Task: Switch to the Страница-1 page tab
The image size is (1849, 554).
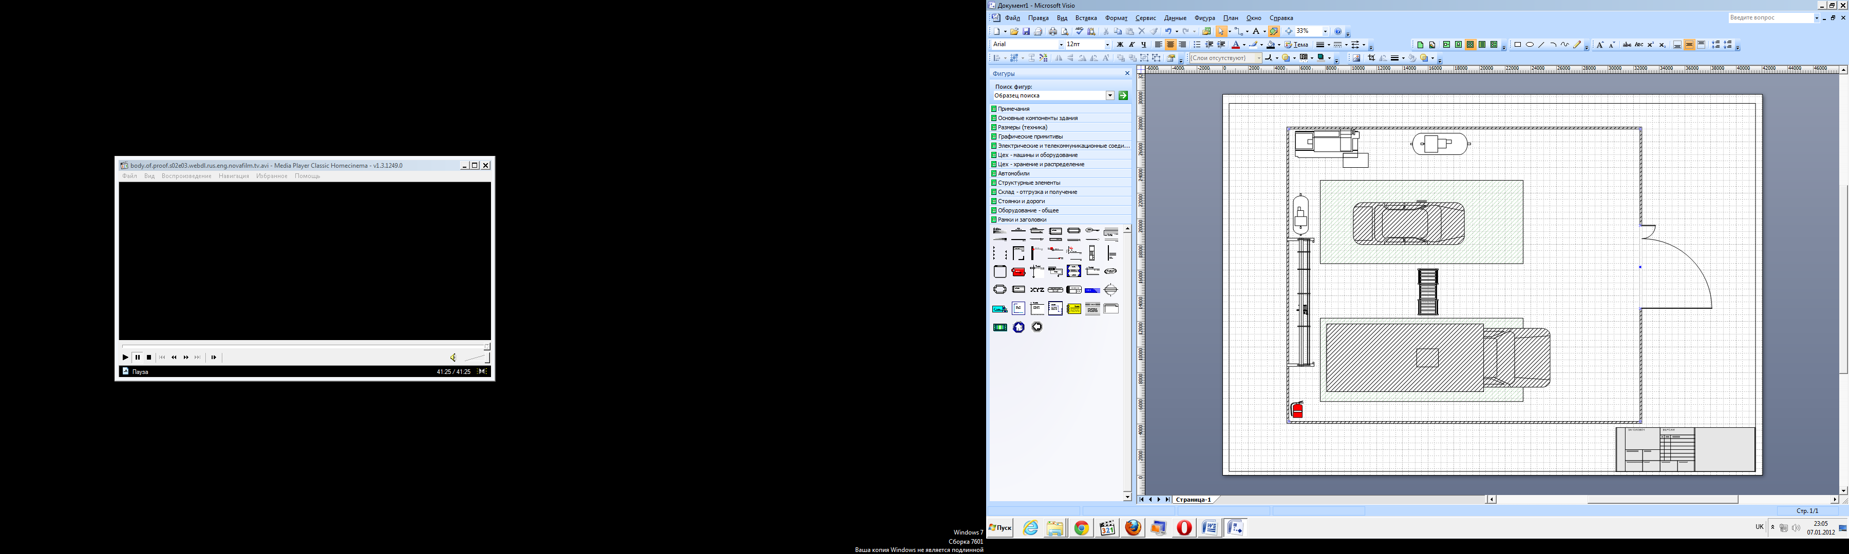Action: tap(1194, 500)
